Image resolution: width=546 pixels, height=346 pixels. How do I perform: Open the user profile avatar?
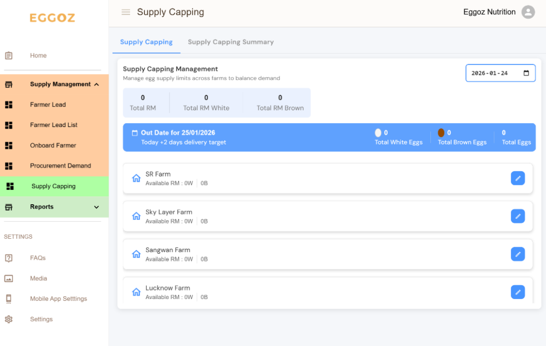527,12
